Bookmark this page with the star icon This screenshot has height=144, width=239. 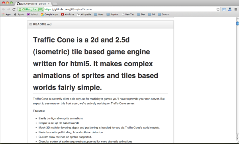click(218, 9)
